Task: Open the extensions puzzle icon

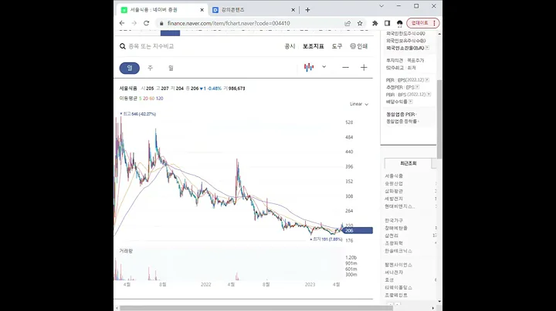Action: (375, 23)
